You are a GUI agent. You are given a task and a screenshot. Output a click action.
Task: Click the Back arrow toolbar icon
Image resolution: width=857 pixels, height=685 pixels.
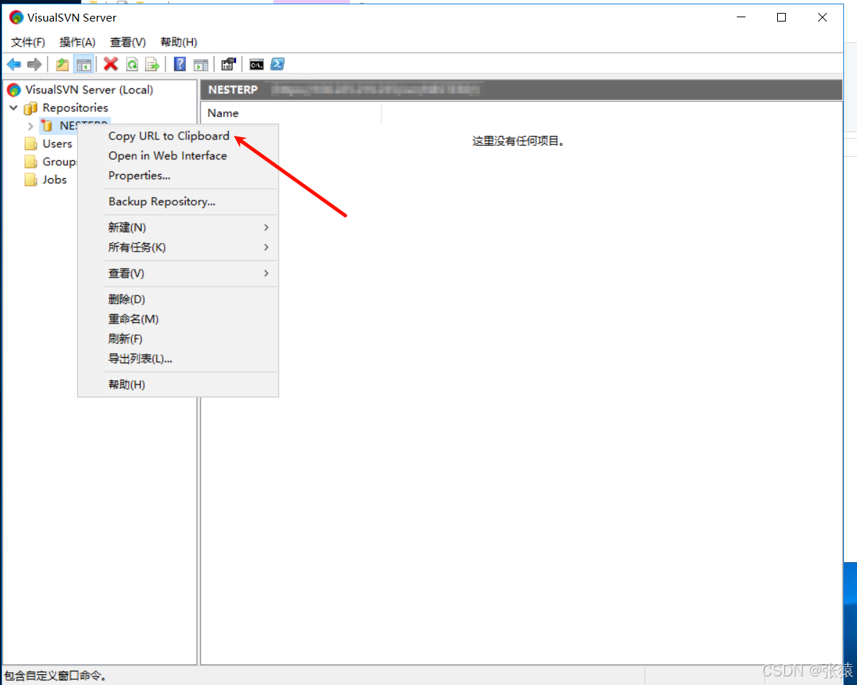14,65
